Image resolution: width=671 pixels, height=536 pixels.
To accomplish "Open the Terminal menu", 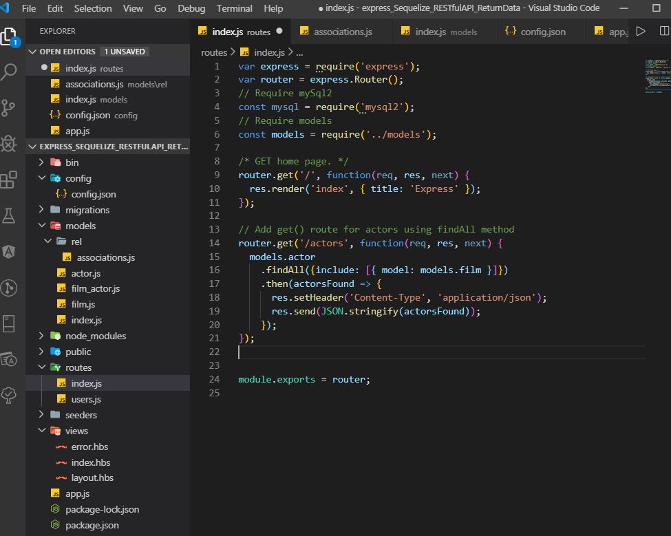I will [x=234, y=8].
